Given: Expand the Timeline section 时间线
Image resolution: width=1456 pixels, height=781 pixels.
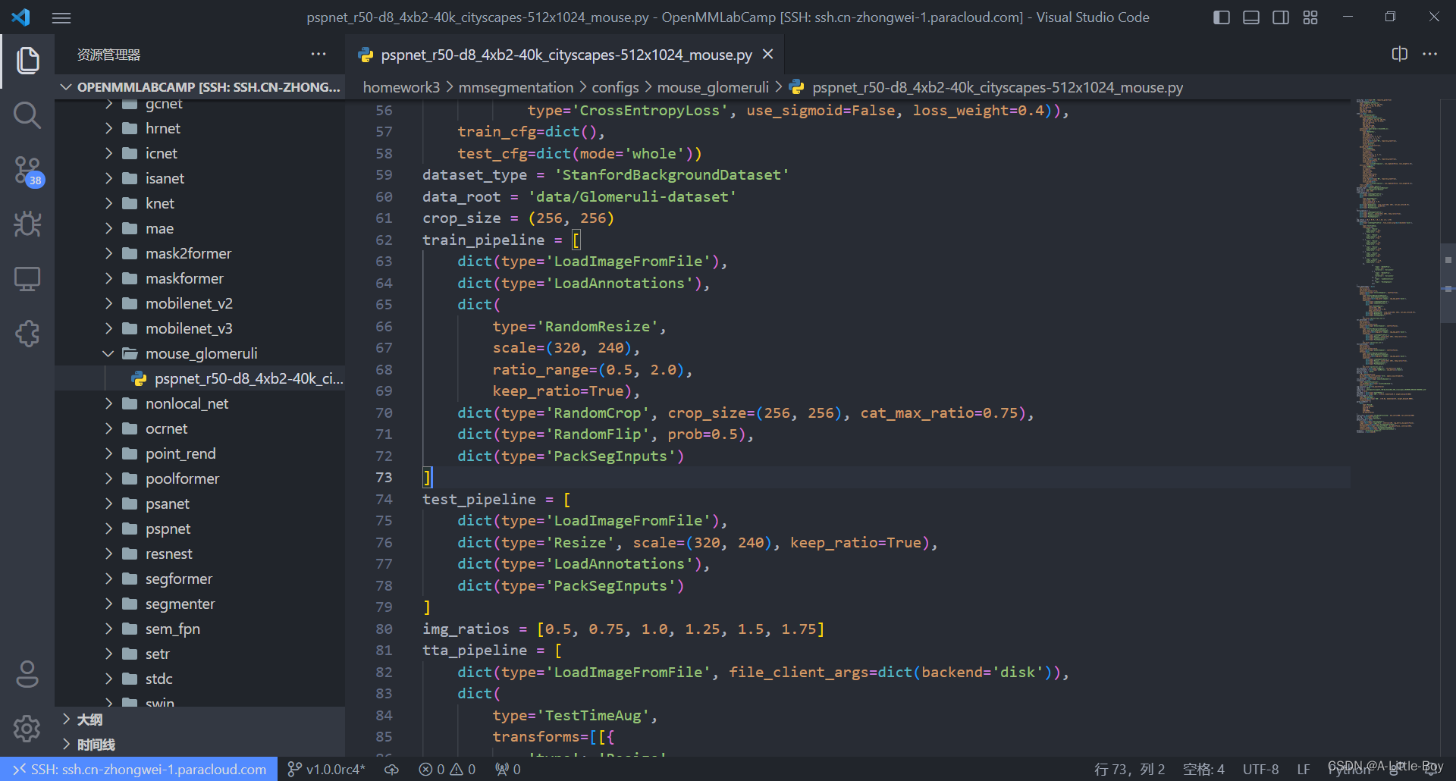Looking at the screenshot, I should click(200, 745).
